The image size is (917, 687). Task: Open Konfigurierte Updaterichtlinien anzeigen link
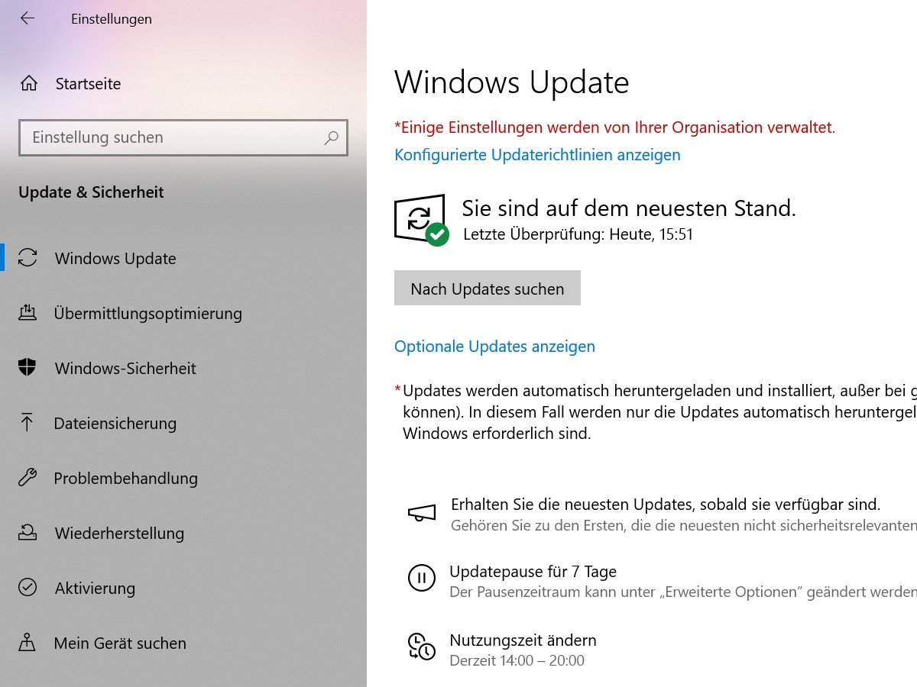coord(537,155)
